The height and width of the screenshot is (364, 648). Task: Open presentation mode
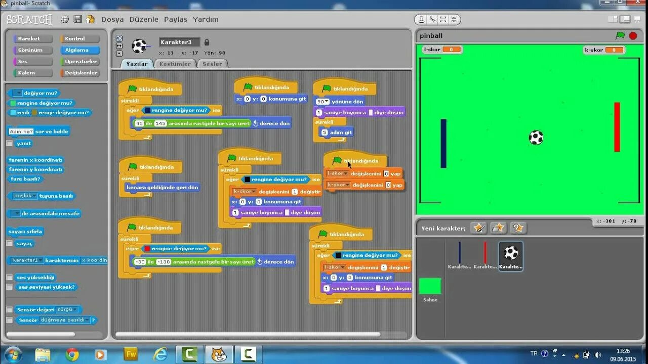637,19
